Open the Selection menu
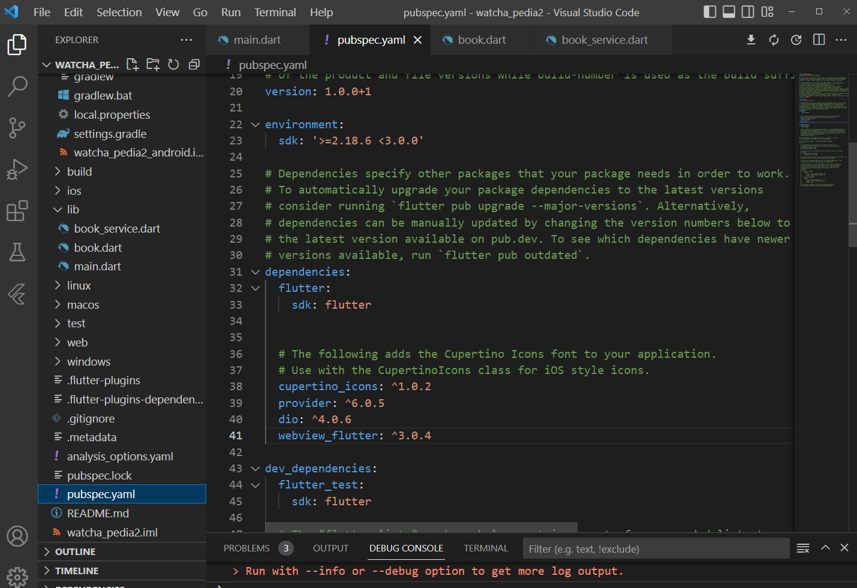This screenshot has width=857, height=588. [x=119, y=12]
